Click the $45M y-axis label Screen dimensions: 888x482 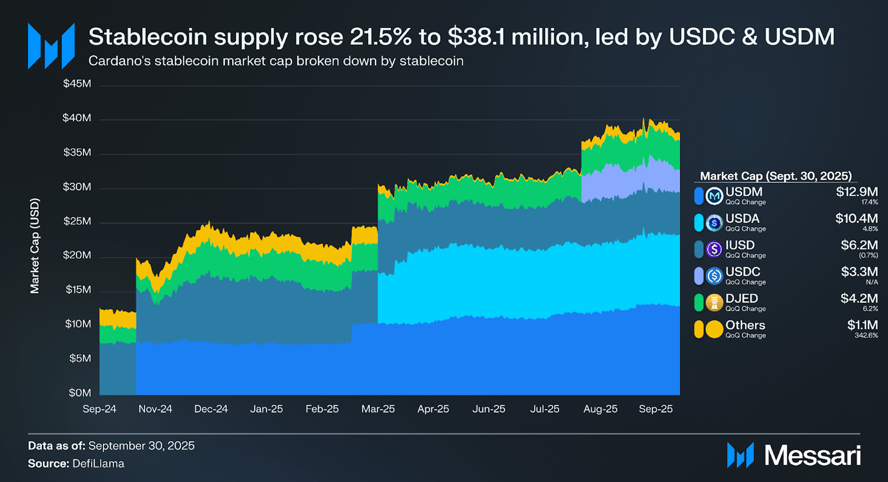77,84
